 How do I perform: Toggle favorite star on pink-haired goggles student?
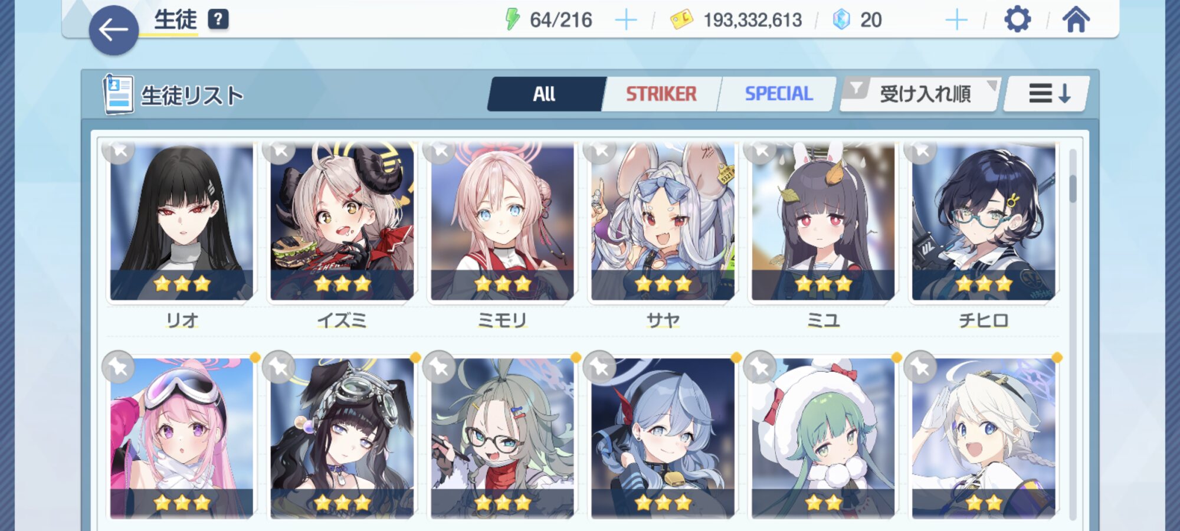119,367
